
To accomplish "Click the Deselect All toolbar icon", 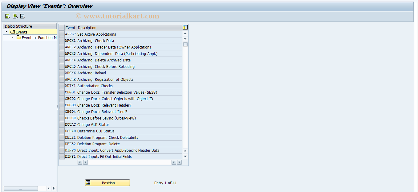I will [x=22, y=16].
